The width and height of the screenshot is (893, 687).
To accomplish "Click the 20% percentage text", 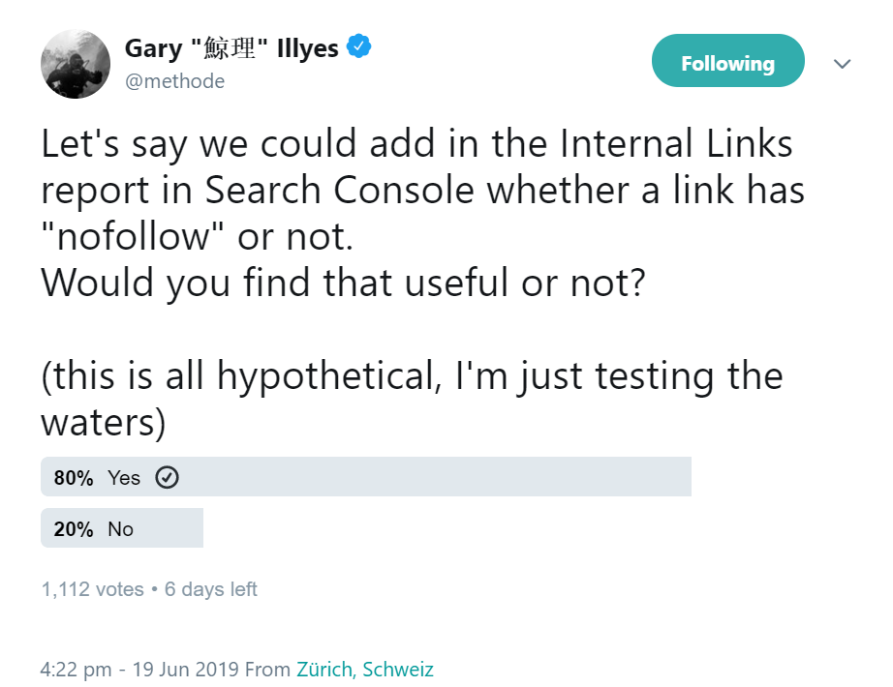I will coord(72,527).
